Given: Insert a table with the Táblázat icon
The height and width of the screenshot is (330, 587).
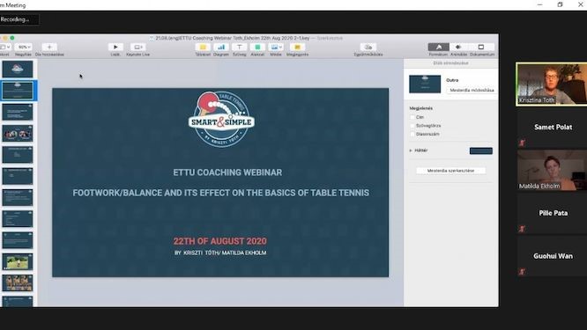Looking at the screenshot, I should coord(203,48).
